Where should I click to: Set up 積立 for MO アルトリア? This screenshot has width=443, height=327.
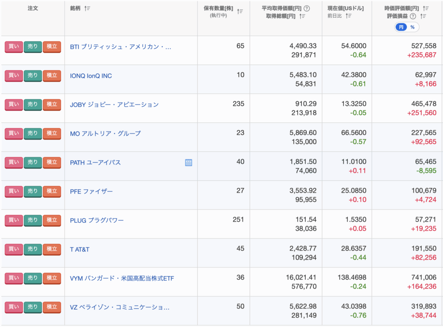click(x=52, y=133)
